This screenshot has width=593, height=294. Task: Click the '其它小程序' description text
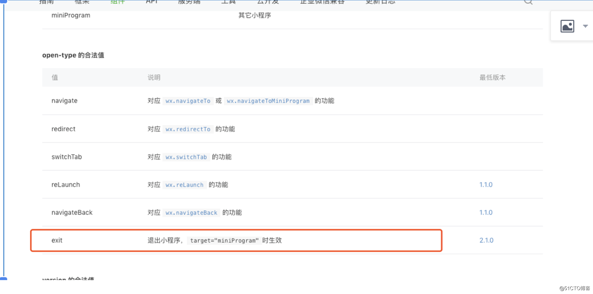pos(254,15)
